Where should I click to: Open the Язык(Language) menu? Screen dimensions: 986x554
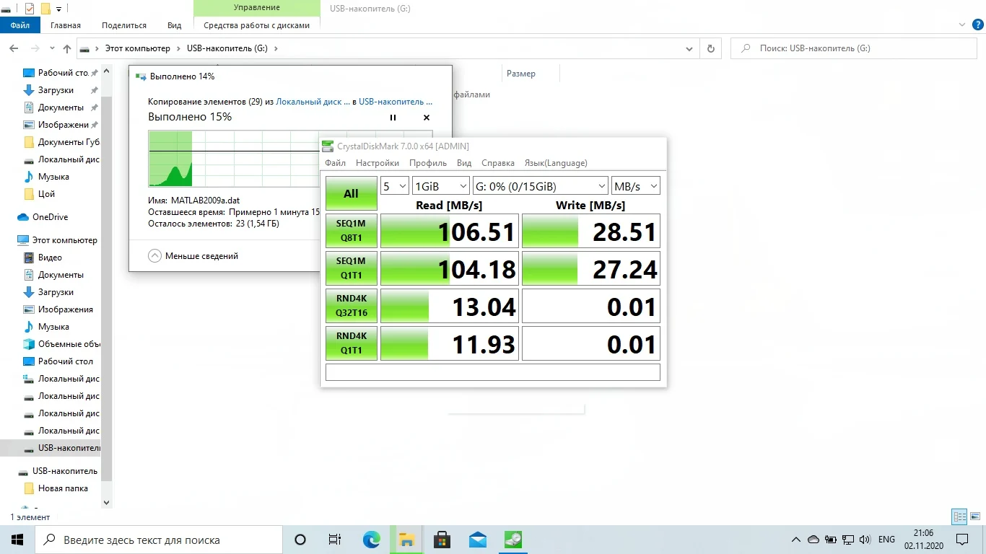pos(556,163)
